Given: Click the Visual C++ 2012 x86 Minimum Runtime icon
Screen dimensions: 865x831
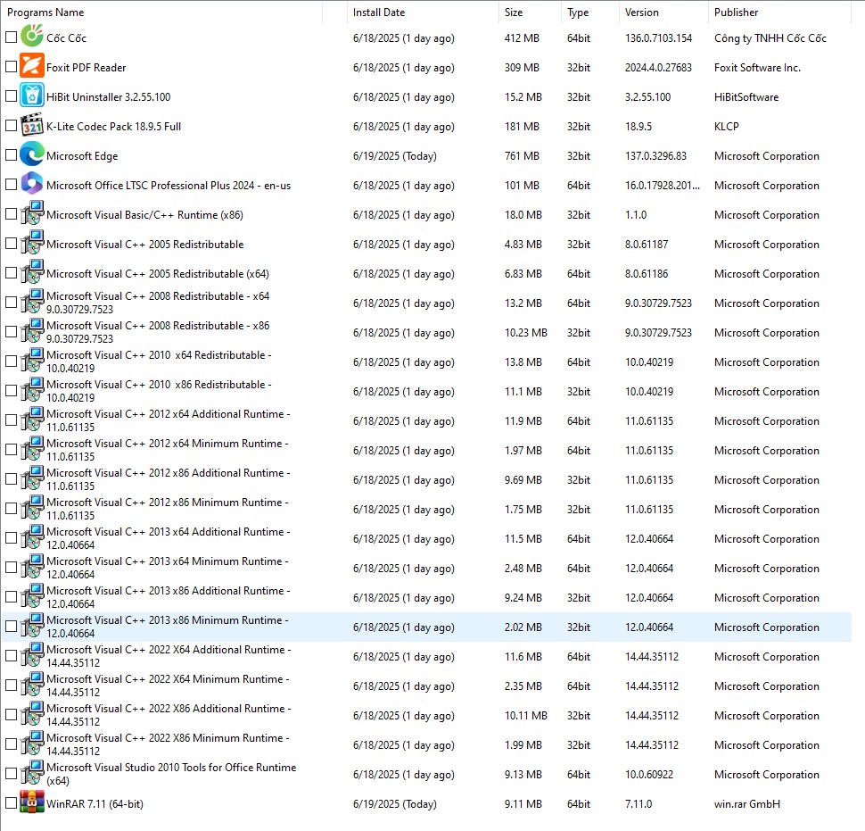Looking at the screenshot, I should [x=32, y=507].
